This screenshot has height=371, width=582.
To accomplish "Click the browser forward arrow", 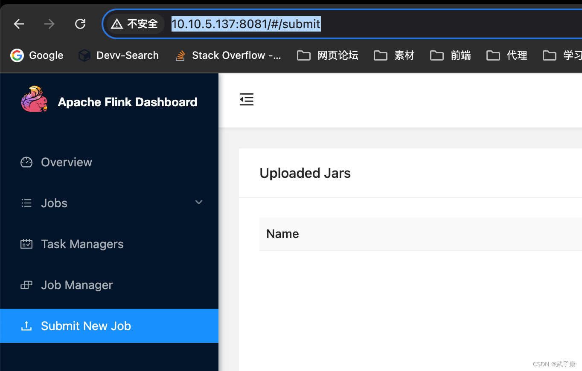I will (49, 24).
